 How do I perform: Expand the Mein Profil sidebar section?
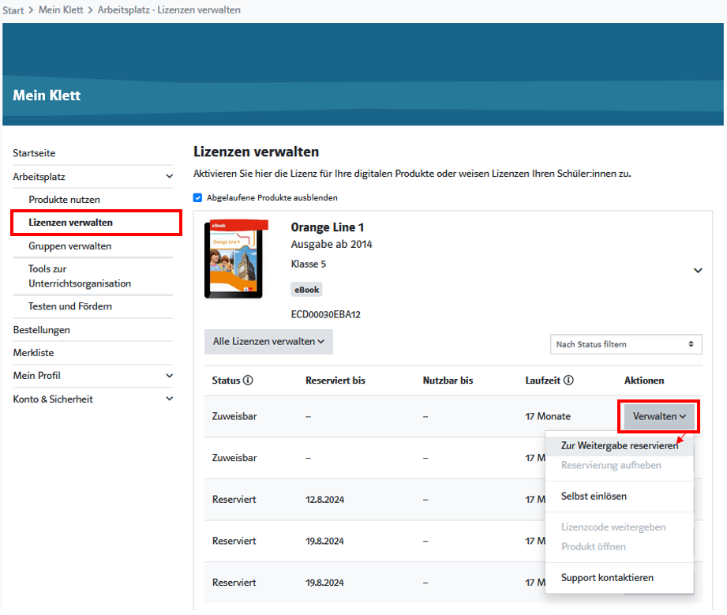tap(169, 376)
